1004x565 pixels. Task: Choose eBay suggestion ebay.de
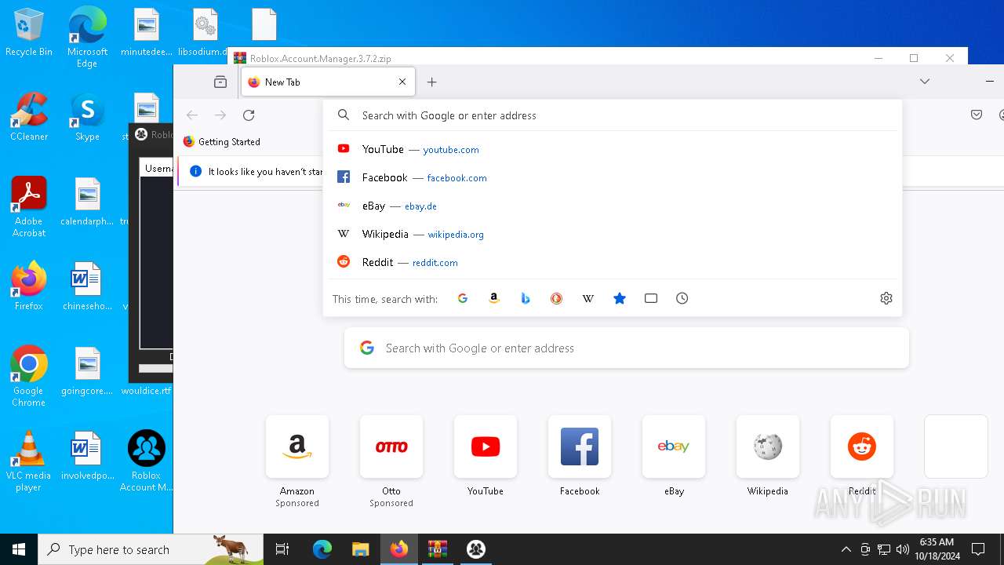pyautogui.click(x=612, y=206)
